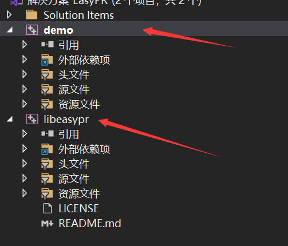
Task: Expand 源文件 under demo project
Action: [x=25, y=89]
